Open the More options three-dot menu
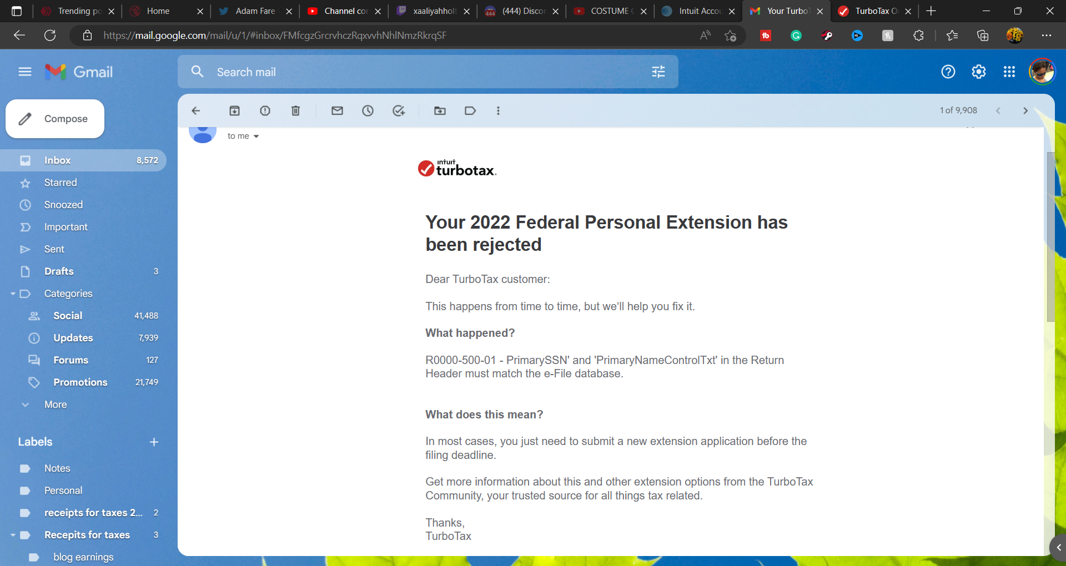The image size is (1066, 566). tap(498, 111)
